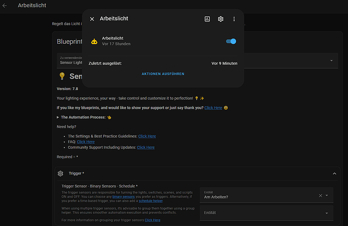The width and height of the screenshot is (348, 226).
Task: Expand 'The Automation Process' disclosure triangle
Action: (57, 117)
